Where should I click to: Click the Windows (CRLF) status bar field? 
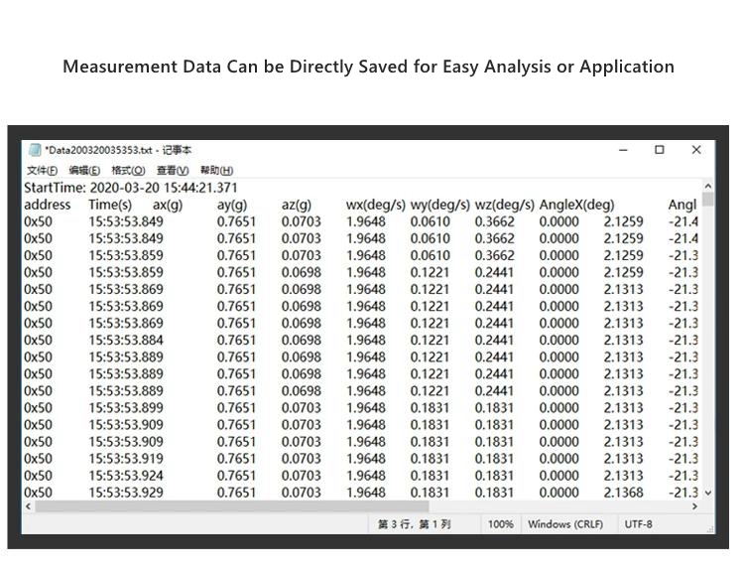tap(568, 524)
